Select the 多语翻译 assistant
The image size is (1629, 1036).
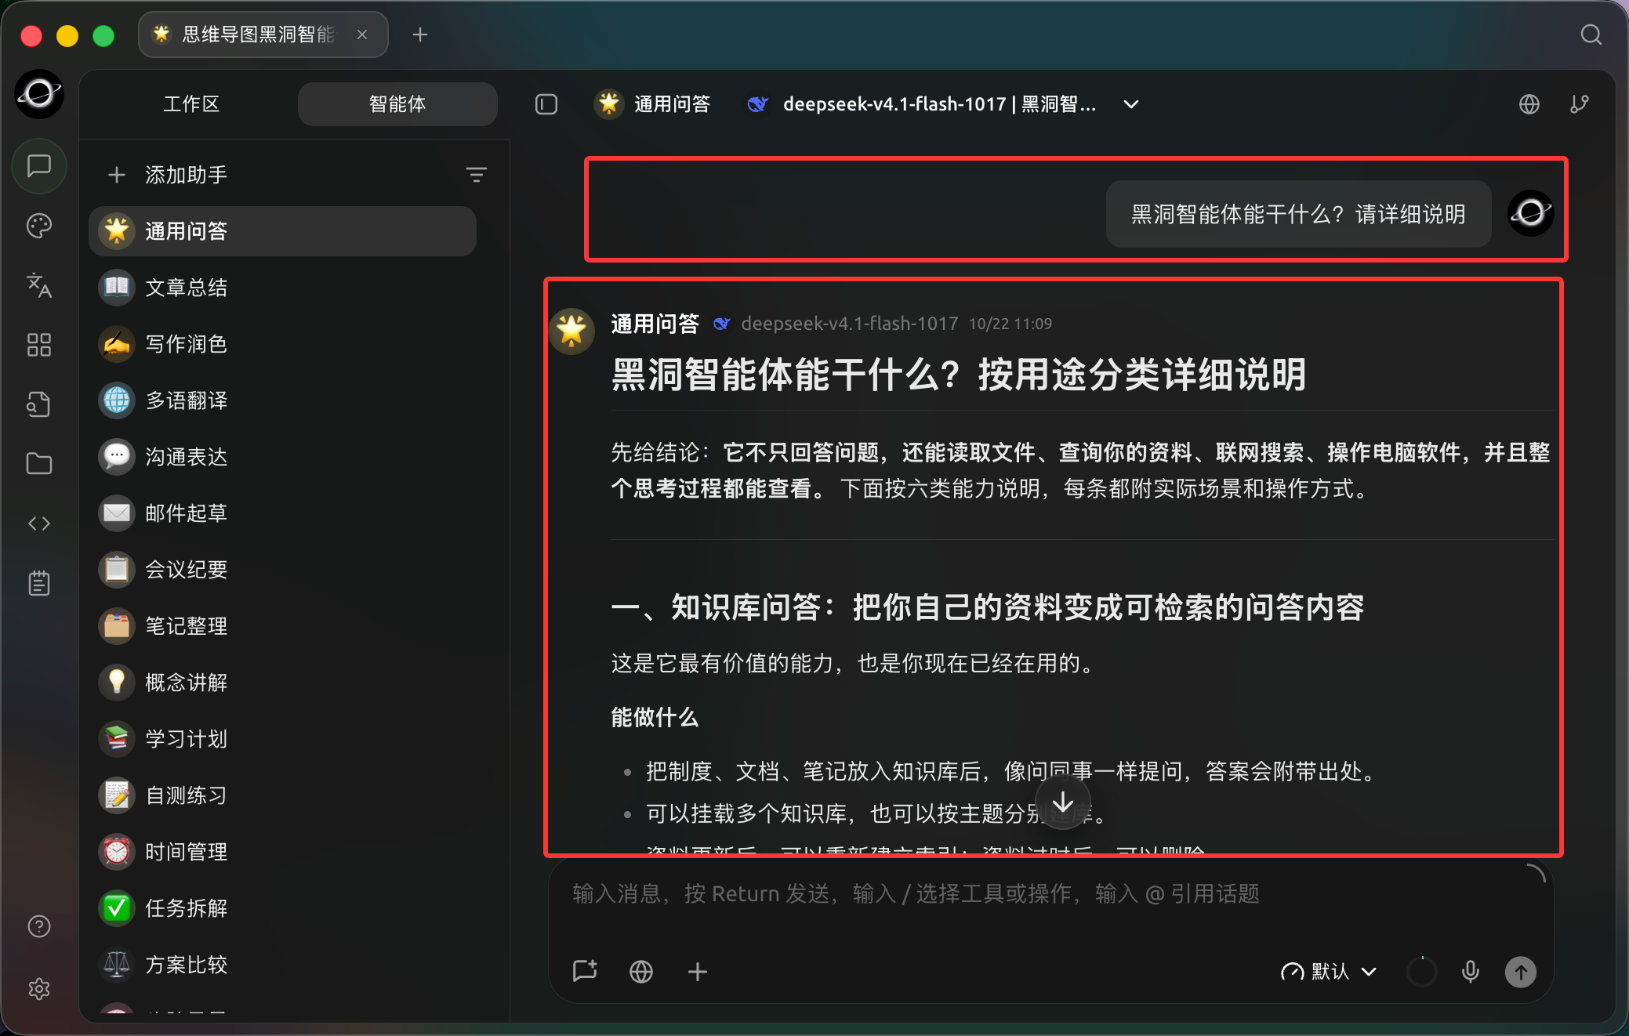282,400
